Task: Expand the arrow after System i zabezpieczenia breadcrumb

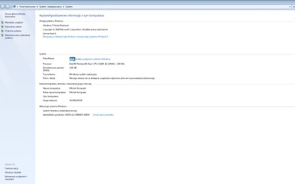Action: [63, 7]
